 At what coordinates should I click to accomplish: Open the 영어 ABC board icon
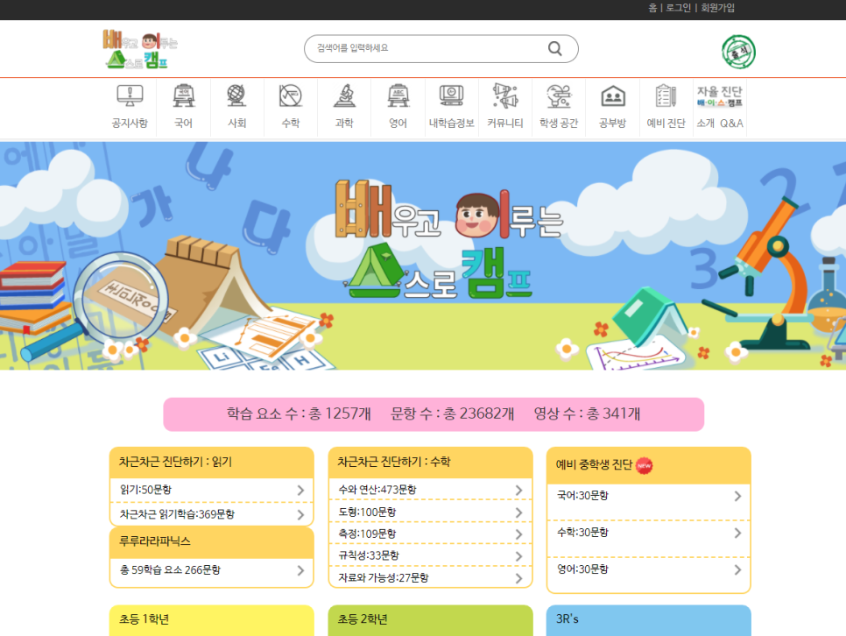click(398, 96)
